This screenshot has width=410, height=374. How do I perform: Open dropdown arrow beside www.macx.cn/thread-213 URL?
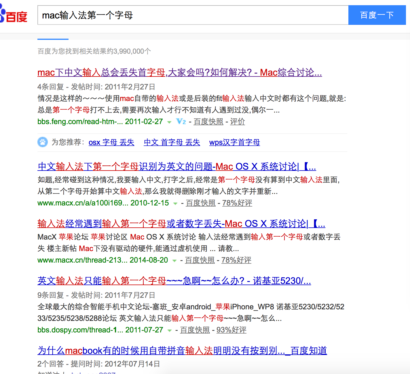click(x=174, y=261)
